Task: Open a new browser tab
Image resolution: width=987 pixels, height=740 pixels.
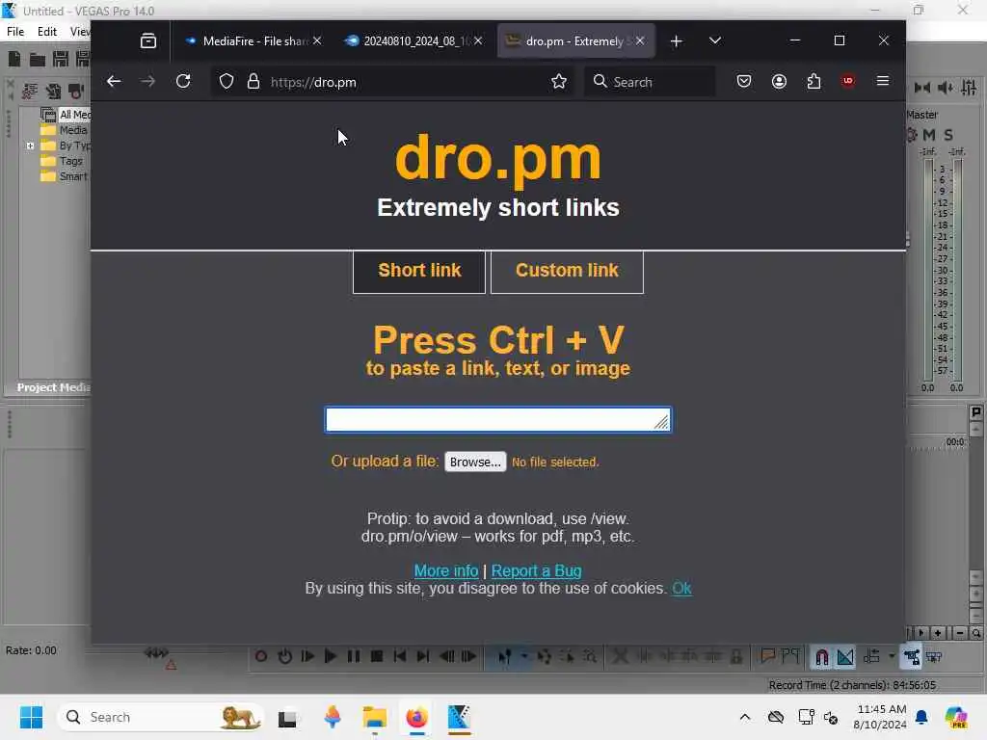Action: (676, 40)
